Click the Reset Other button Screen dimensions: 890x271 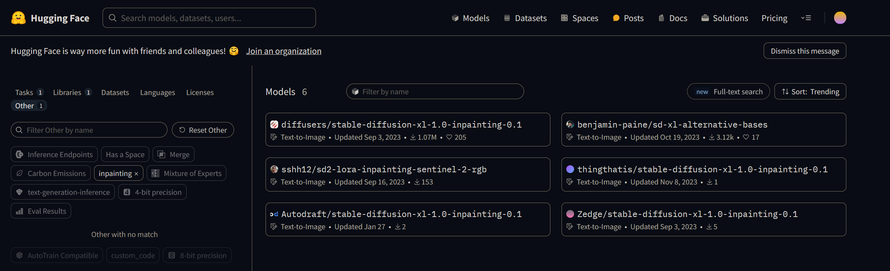203,130
